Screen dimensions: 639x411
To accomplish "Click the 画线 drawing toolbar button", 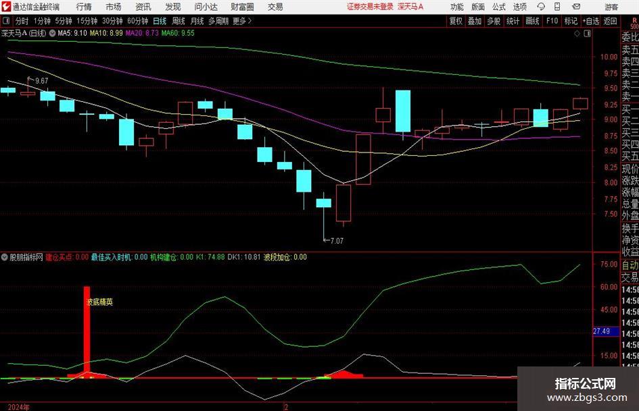I will (x=532, y=21).
